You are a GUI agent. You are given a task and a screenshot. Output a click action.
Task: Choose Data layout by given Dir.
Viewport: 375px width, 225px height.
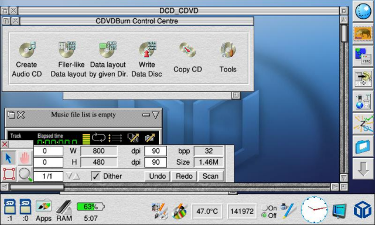(108, 59)
